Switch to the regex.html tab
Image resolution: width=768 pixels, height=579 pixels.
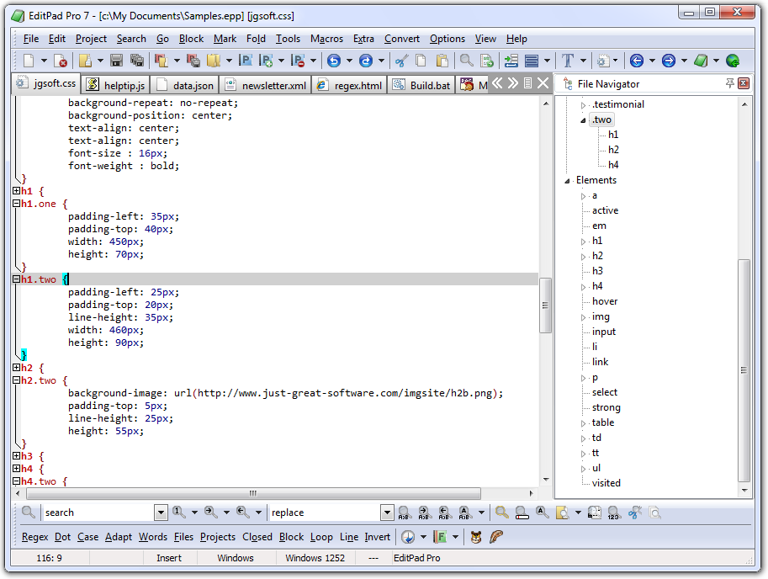pos(349,85)
